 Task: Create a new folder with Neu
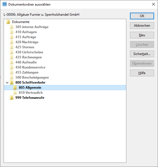click(142, 35)
